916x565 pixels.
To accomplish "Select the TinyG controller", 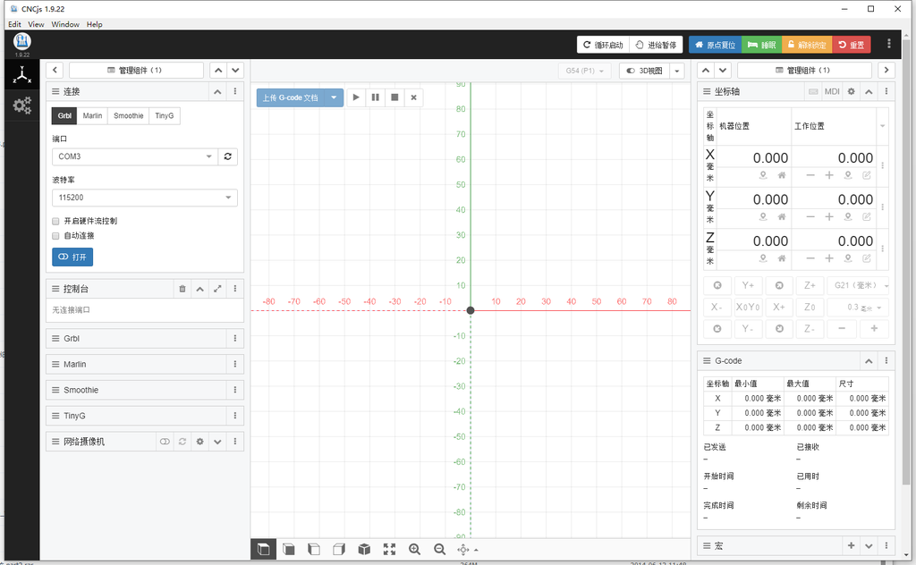I will coord(165,115).
